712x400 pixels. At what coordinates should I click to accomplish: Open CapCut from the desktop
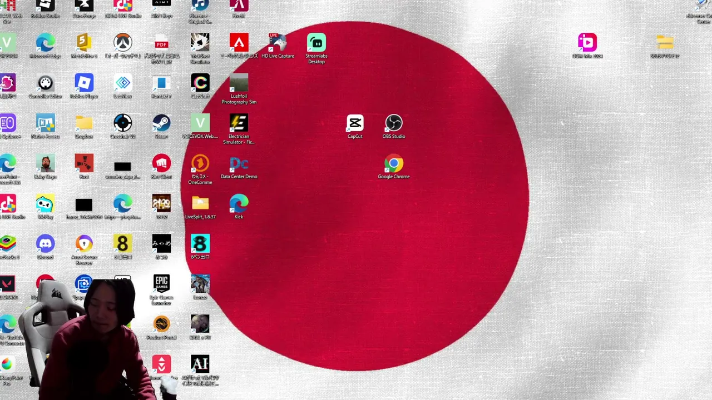[x=355, y=123]
